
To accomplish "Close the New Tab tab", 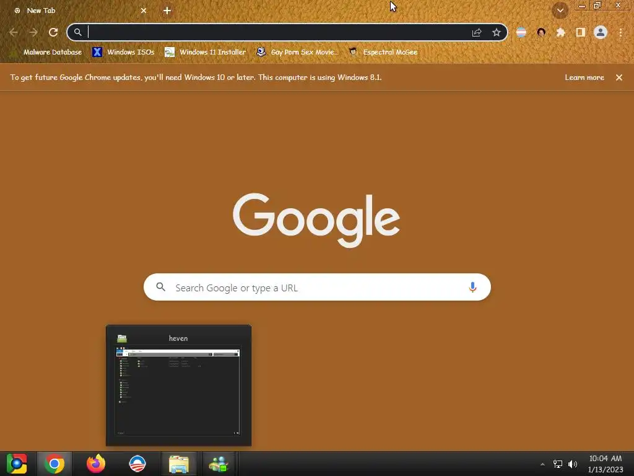I will tap(144, 11).
